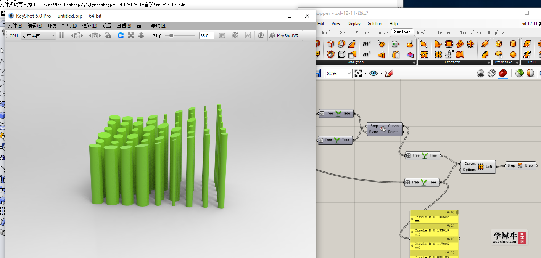
Task: Select the Pipe freeform component icon
Action: pos(485,44)
